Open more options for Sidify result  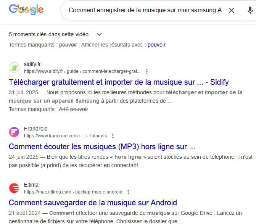click(147, 71)
